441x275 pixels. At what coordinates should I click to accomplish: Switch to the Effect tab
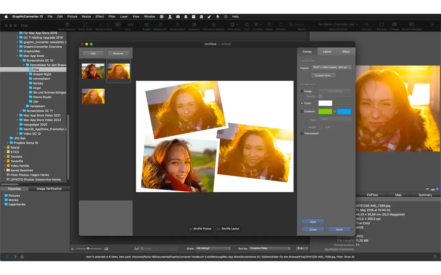coord(346,52)
